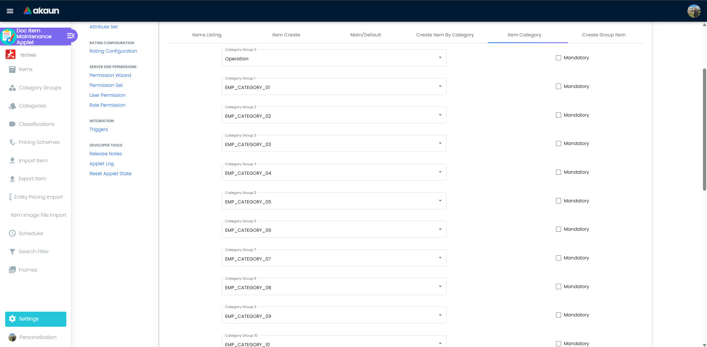Open the Permission Wizard link
707x347 pixels.
[110, 75]
